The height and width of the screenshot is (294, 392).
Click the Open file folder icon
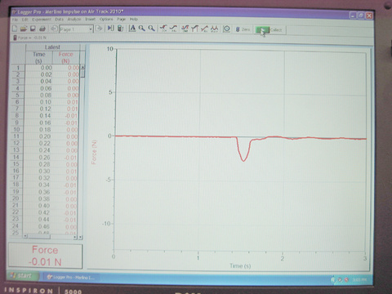click(x=24, y=29)
